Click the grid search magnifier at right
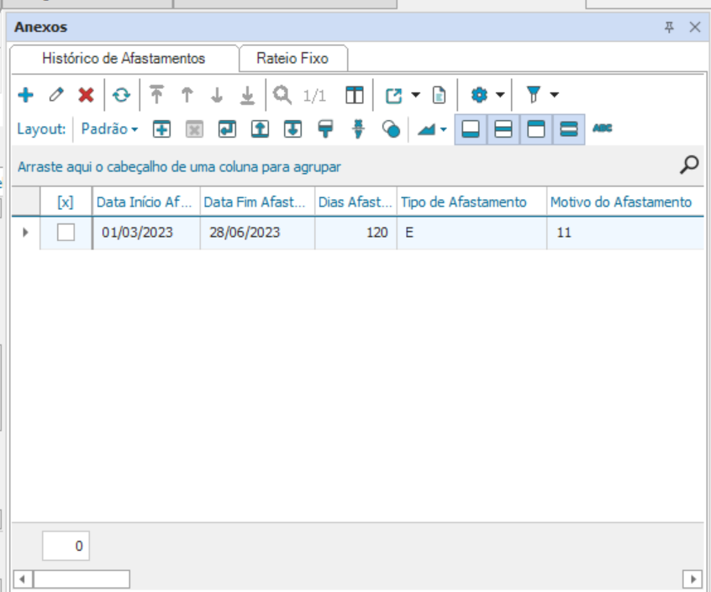Screen dimensions: 711x592 [689, 165]
